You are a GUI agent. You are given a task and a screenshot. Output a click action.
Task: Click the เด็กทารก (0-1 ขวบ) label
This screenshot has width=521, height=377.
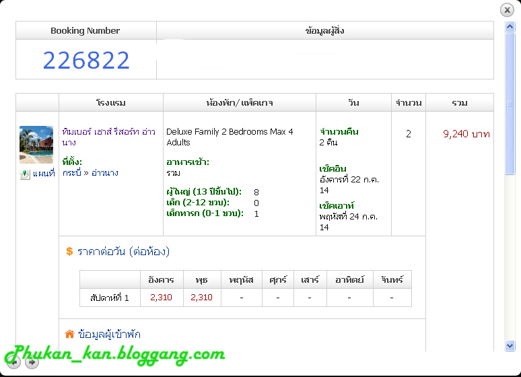pos(205,213)
